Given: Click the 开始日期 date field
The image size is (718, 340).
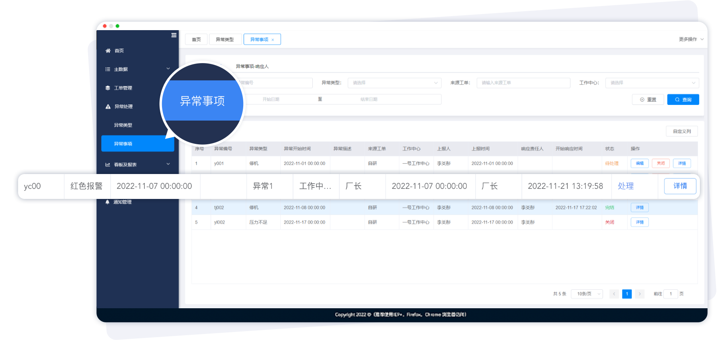Looking at the screenshot, I should coord(271,99).
